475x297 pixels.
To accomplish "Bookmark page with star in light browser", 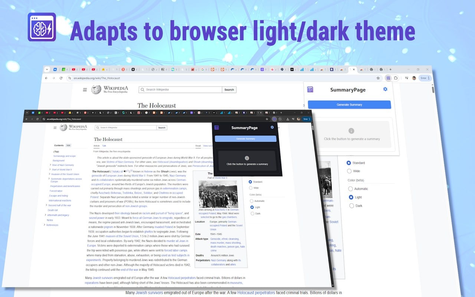I will pos(378,78).
